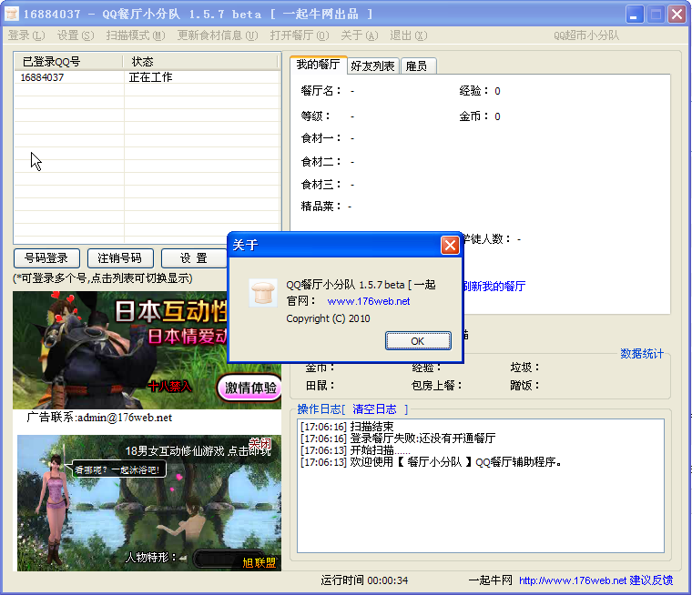The height and width of the screenshot is (595, 692).
Task: Open the 打开餐厅(O) menu
Action: (x=300, y=35)
